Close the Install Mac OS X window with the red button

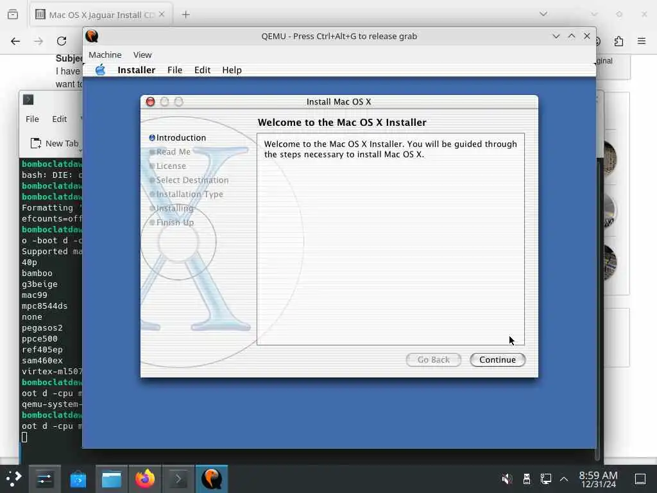(x=150, y=102)
